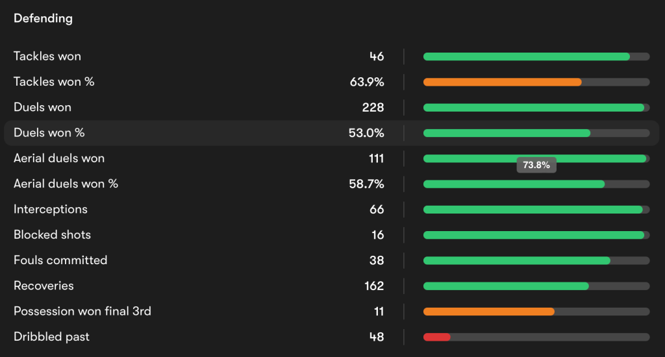Click the Duels won value 228
The height and width of the screenshot is (357, 665).
pyautogui.click(x=373, y=108)
